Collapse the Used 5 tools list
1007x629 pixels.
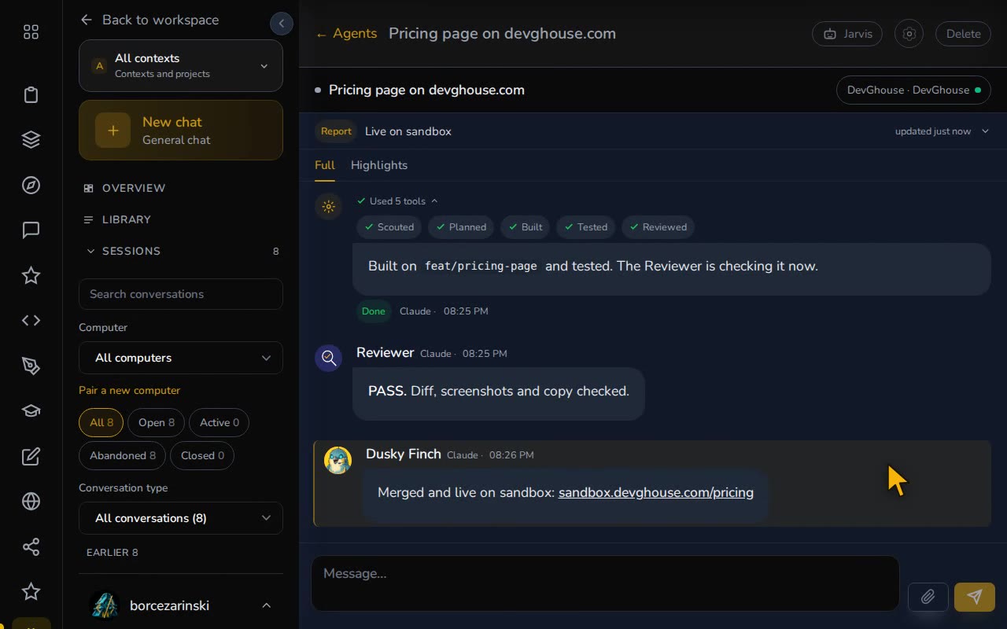pyautogui.click(x=397, y=201)
